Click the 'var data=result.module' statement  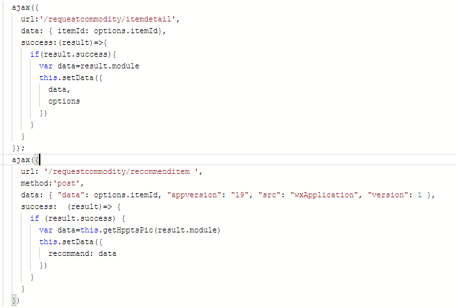[89, 66]
